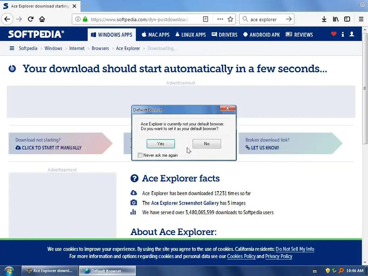Switch to Ace Explorer download taskbar window
The width and height of the screenshot is (368, 276).
point(50,271)
